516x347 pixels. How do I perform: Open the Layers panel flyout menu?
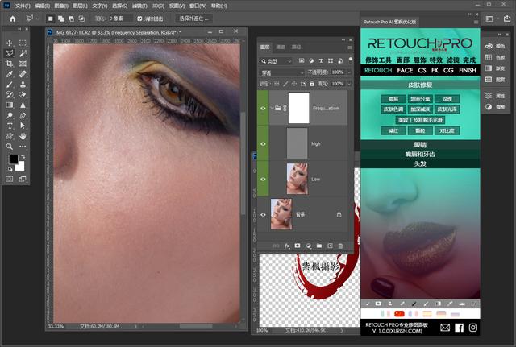point(349,48)
